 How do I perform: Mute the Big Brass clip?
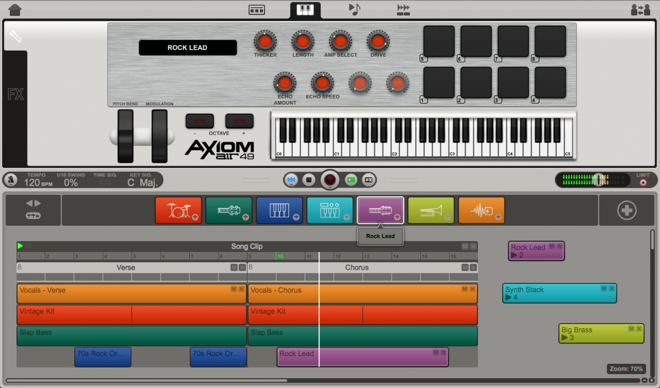coord(631,329)
